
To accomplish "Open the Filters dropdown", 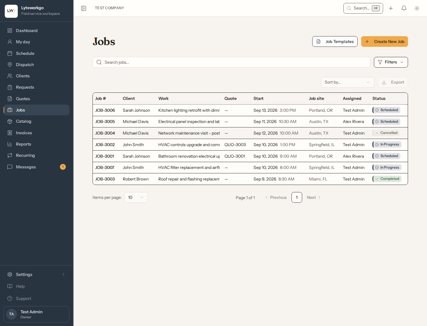I will pyautogui.click(x=391, y=62).
